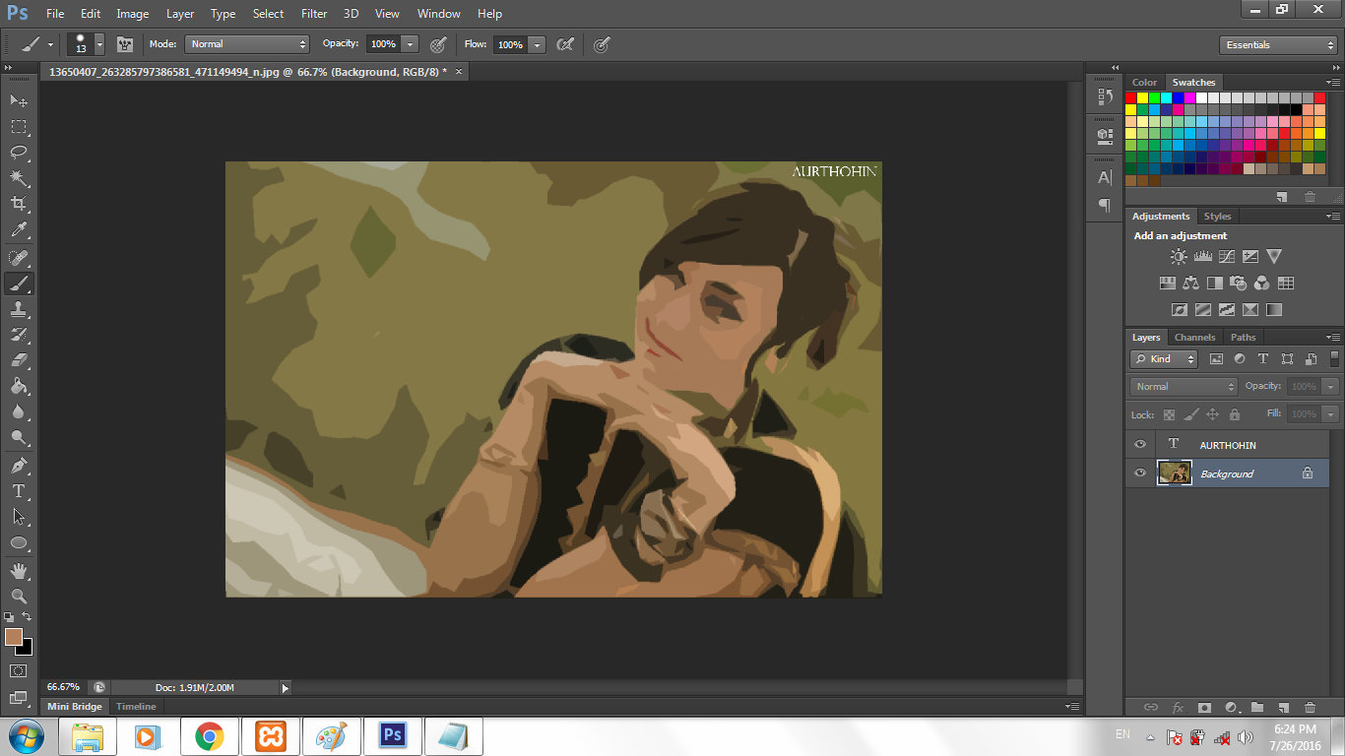This screenshot has width=1345, height=756.
Task: Toggle the brush panel button
Action: coord(125,44)
